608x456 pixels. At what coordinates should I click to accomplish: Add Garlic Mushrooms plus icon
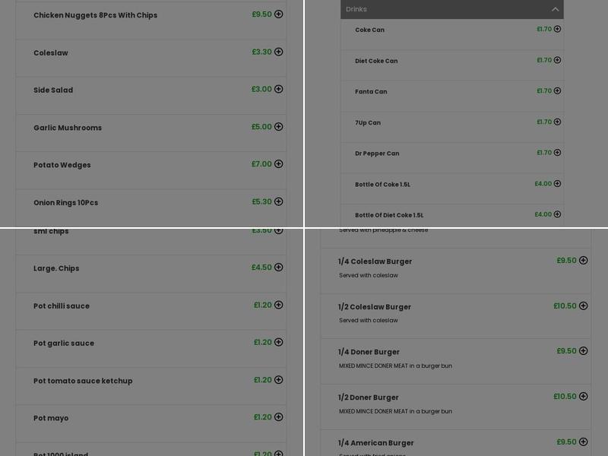coord(278,127)
